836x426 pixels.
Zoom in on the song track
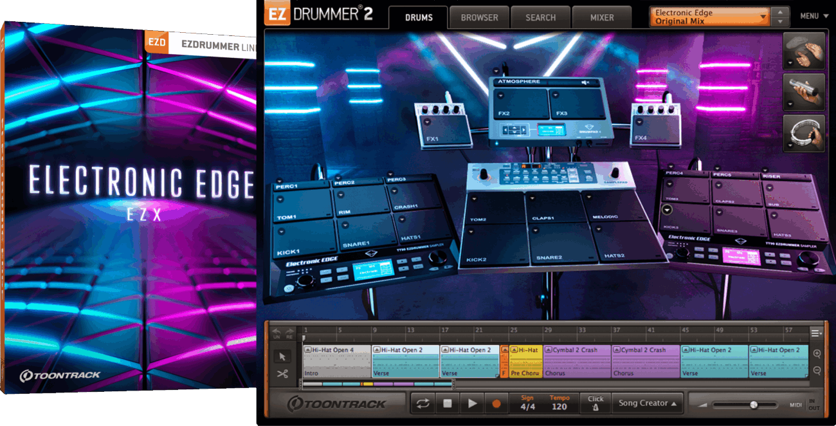(x=817, y=354)
